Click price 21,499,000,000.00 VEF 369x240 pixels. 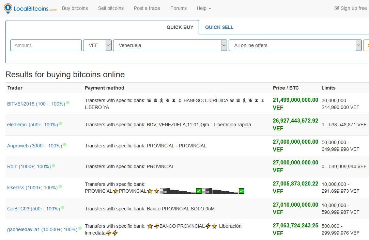coord(295,104)
